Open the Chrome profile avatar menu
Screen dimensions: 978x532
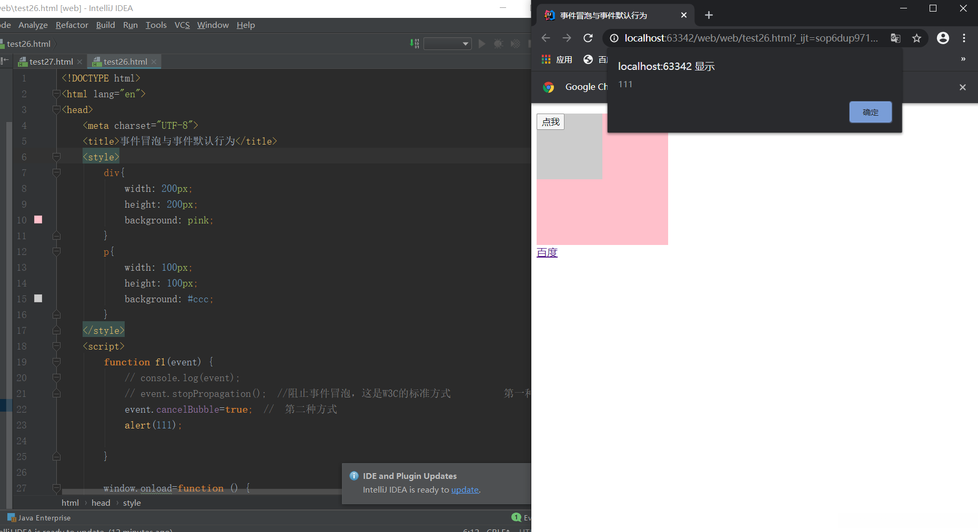click(x=943, y=38)
